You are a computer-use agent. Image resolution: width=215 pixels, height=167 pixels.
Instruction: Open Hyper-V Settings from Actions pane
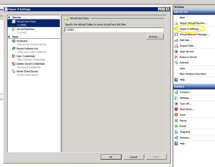tap(190, 29)
